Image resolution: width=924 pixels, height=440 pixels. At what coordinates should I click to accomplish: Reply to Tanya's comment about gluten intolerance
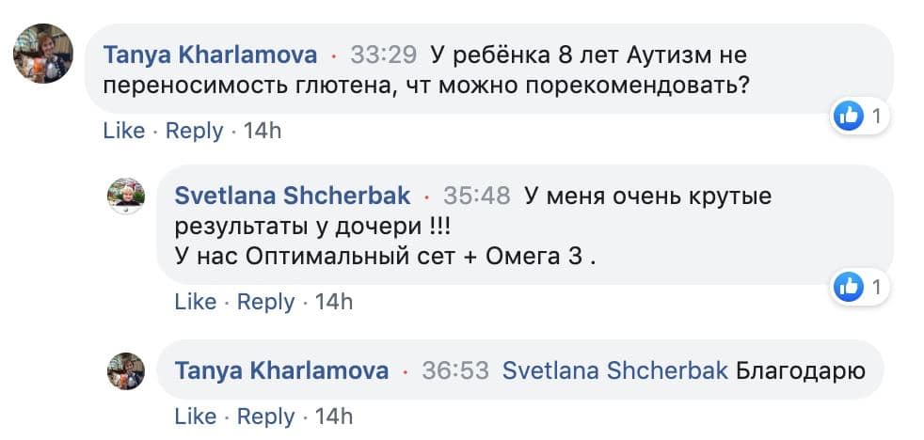click(194, 131)
